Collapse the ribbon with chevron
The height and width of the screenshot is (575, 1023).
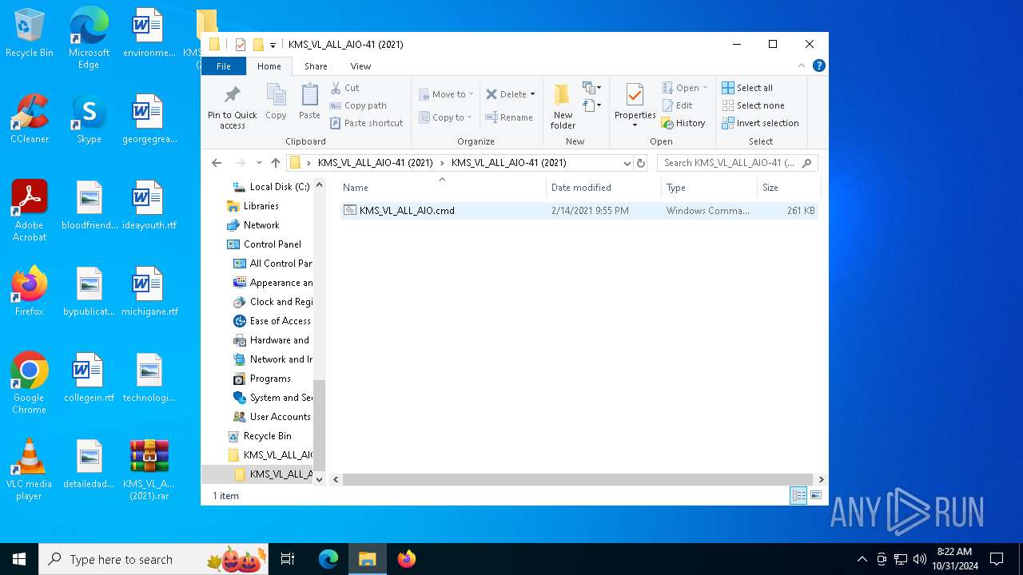[802, 65]
